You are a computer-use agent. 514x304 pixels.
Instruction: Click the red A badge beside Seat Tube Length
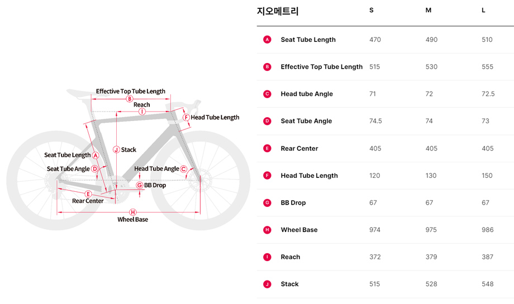click(267, 40)
